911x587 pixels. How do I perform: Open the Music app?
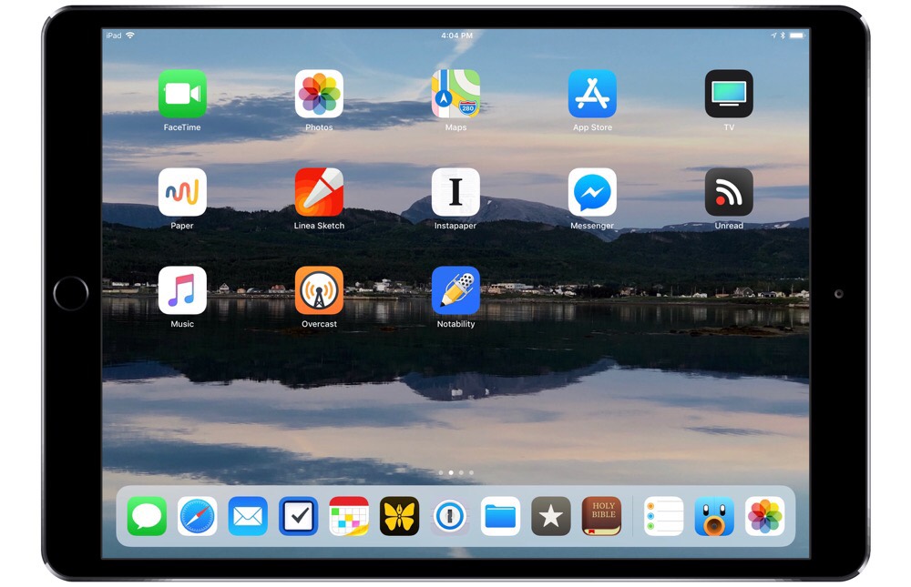[x=182, y=290]
